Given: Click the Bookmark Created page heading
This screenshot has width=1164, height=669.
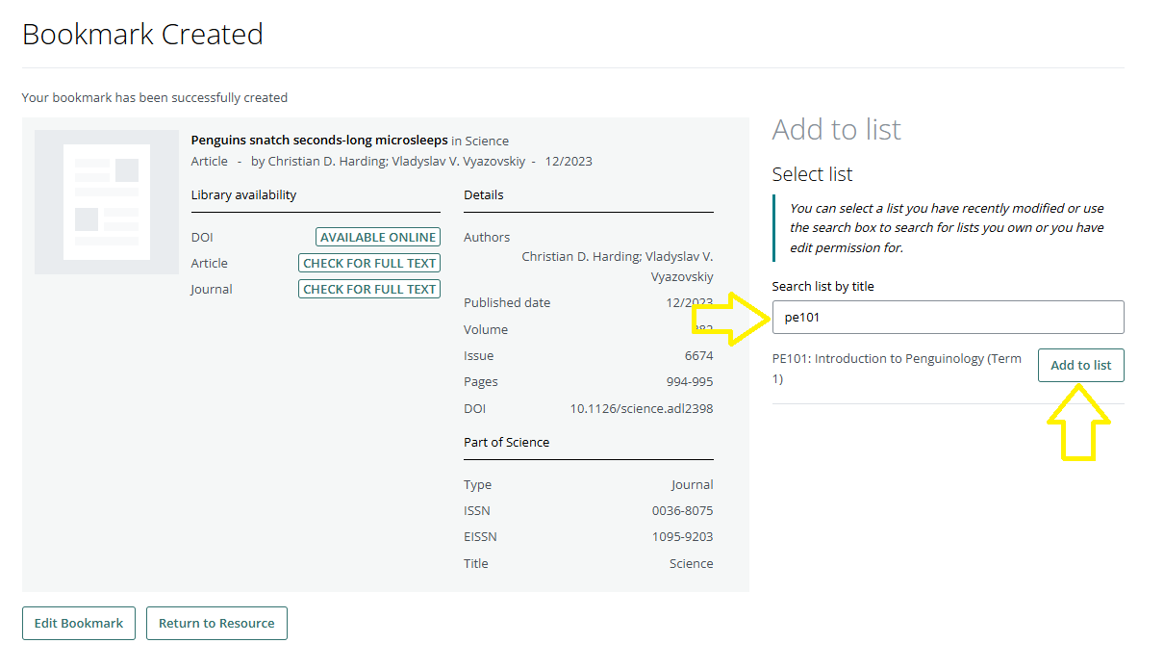Looking at the screenshot, I should (x=142, y=34).
